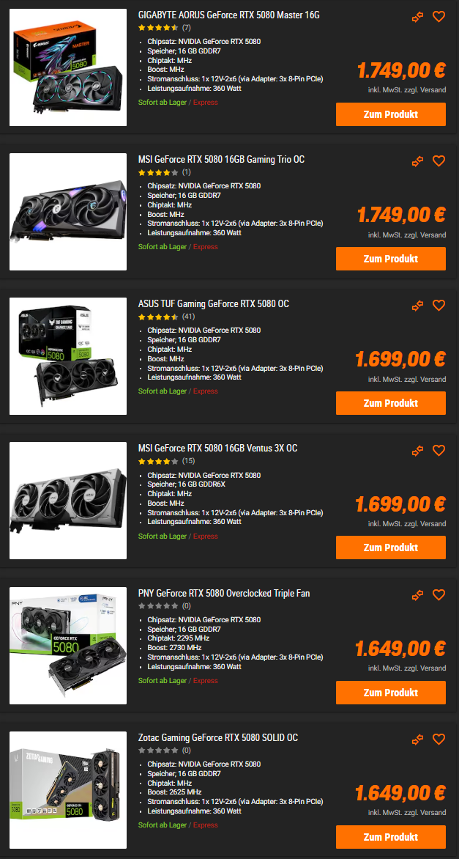Compare the MSI Ventus 3X OC card

(418, 450)
